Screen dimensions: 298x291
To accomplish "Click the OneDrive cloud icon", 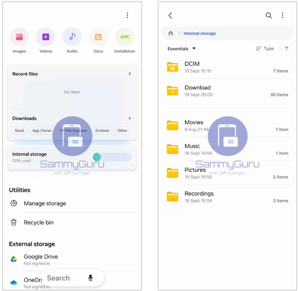I will pos(13,283).
